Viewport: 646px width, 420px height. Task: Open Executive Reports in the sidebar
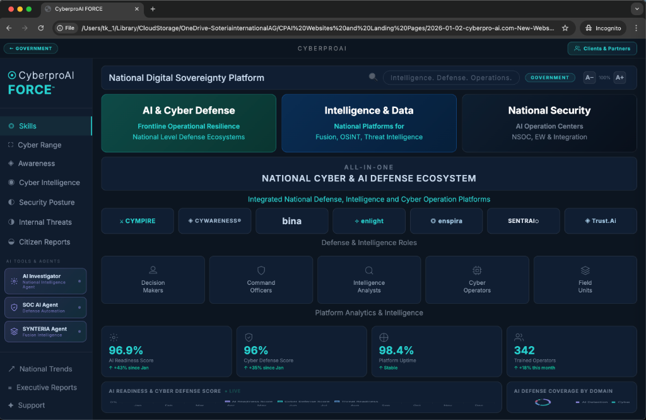point(45,387)
